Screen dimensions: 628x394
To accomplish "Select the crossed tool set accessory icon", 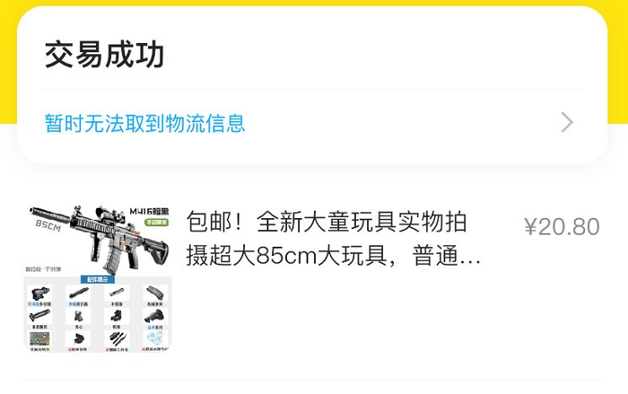I will pos(117,338).
